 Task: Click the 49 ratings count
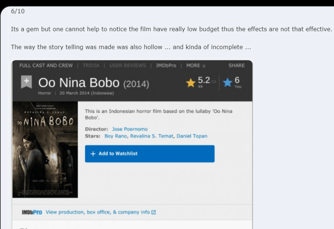pos(200,86)
